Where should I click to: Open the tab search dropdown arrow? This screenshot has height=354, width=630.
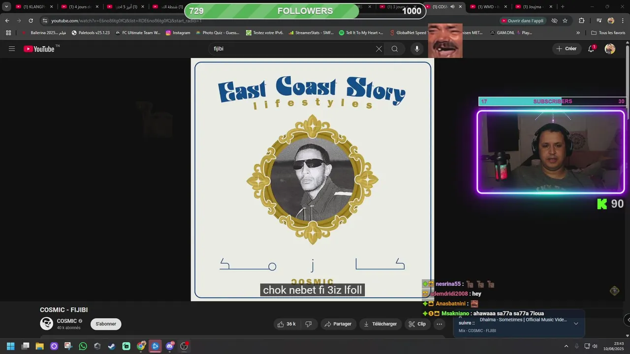coord(6,7)
